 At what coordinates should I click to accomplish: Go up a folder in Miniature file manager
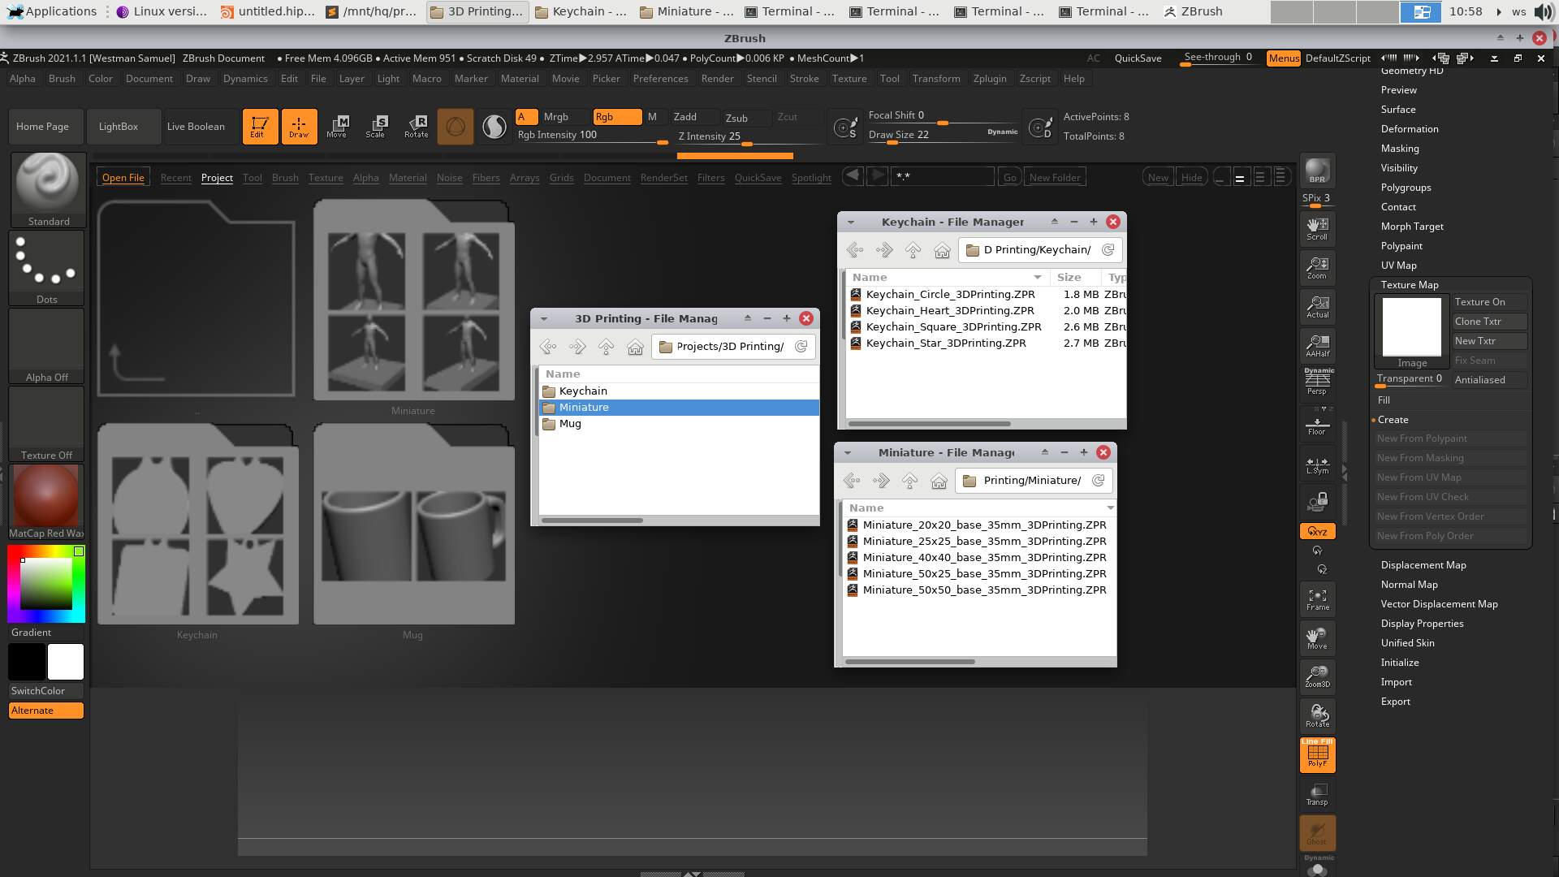(909, 481)
